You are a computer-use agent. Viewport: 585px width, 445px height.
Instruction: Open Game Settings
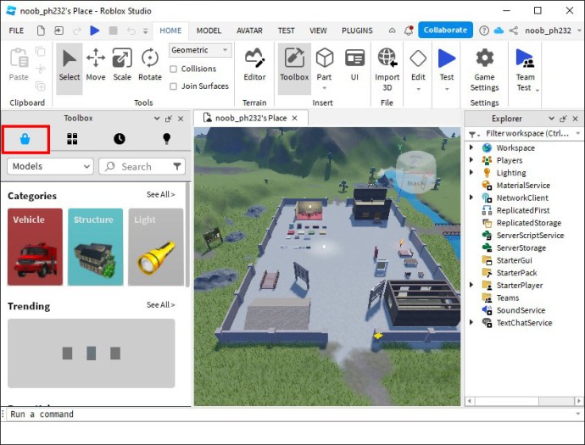pos(484,66)
